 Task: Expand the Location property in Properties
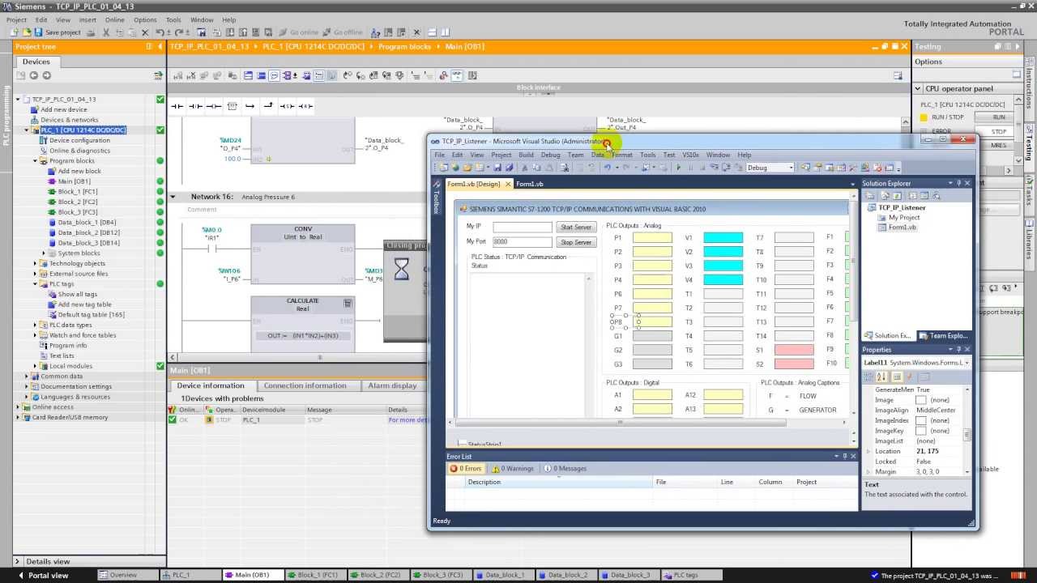868,451
